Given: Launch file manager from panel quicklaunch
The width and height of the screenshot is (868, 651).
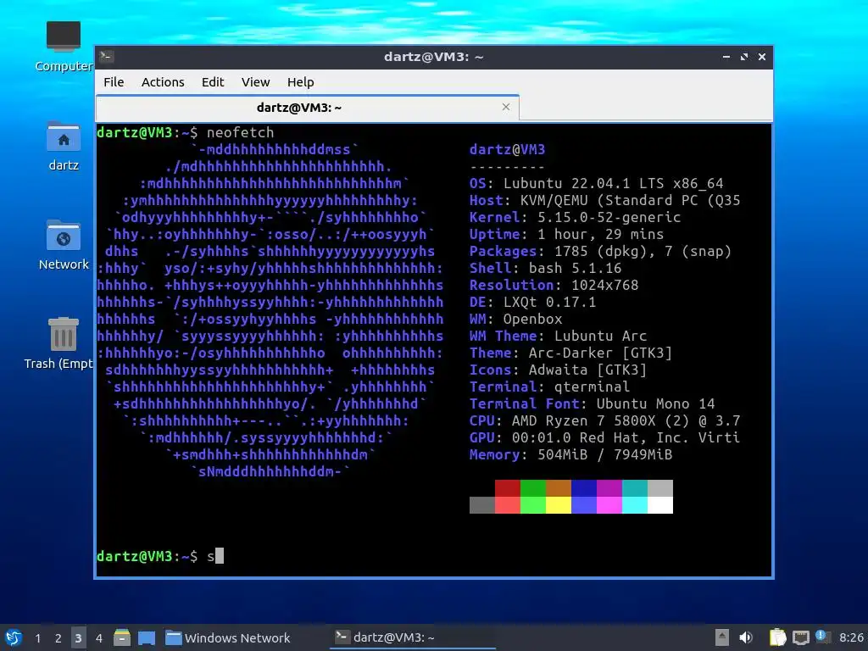Looking at the screenshot, I should click(122, 637).
